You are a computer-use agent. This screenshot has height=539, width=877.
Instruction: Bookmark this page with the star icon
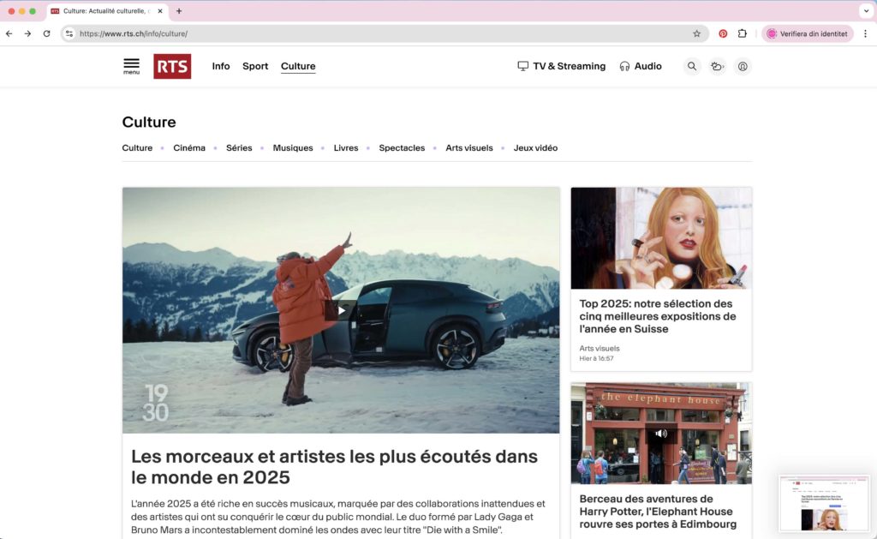point(696,33)
